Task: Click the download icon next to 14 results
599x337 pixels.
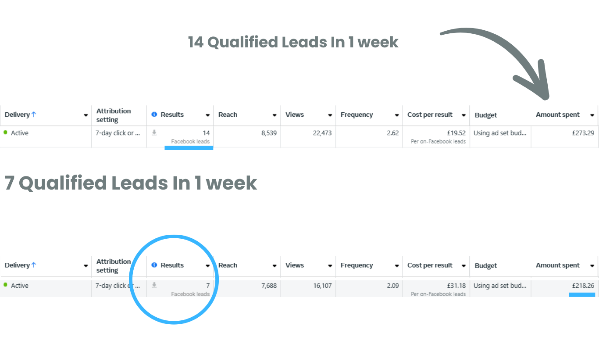Action: click(154, 133)
